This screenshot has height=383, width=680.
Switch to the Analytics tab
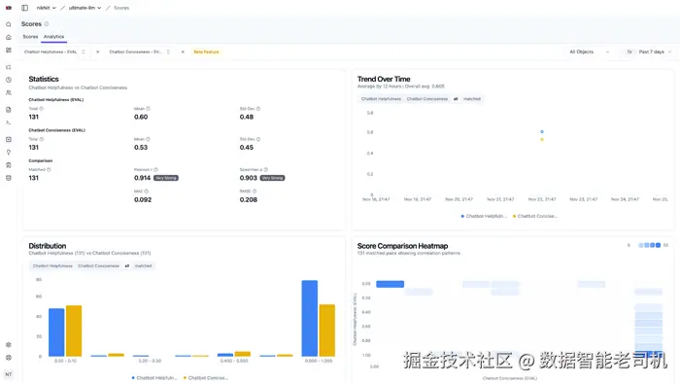click(x=53, y=37)
